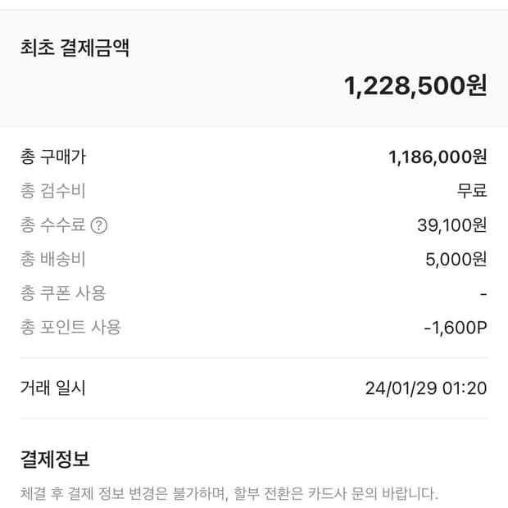Select the -1,600P points value
This screenshot has width=508, height=508.
coord(455,328)
